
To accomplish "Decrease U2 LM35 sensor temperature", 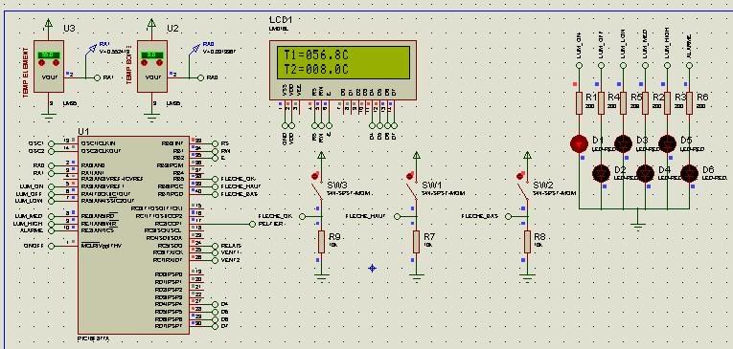I will (x=144, y=63).
